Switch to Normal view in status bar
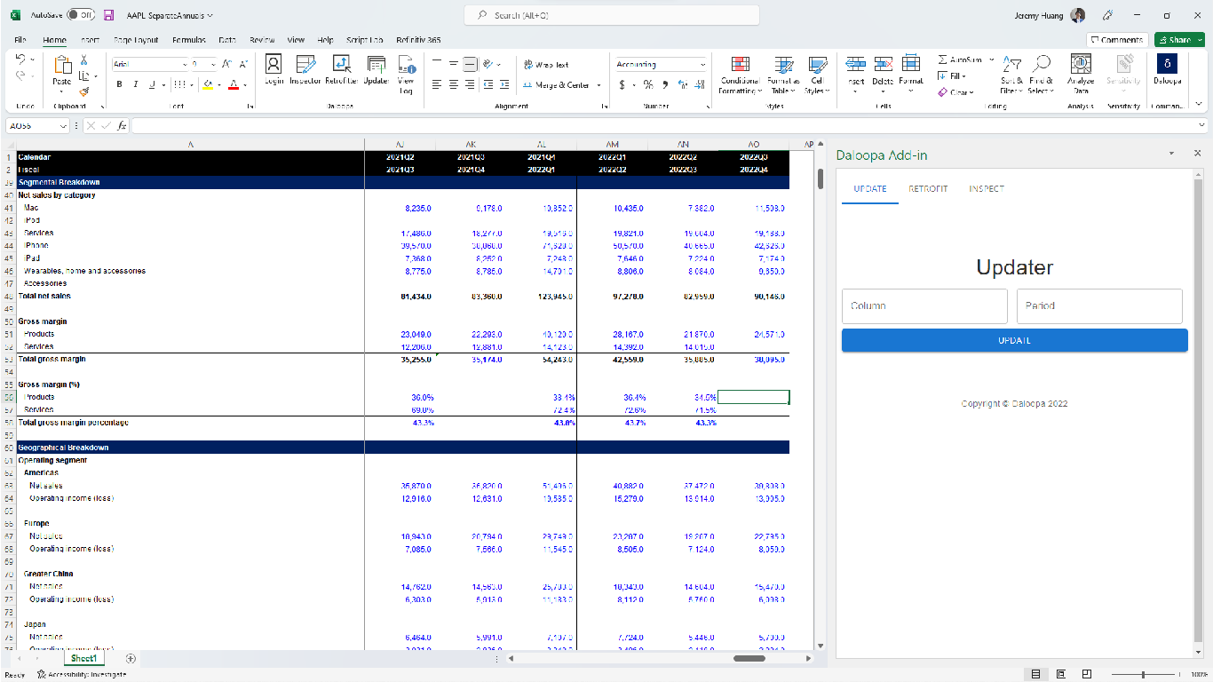Screen dimensions: 1213x682 click(x=1035, y=675)
